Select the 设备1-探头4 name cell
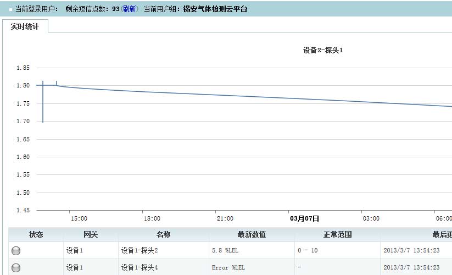 coord(139,268)
